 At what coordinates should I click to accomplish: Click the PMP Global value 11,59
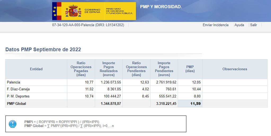coord(196,104)
